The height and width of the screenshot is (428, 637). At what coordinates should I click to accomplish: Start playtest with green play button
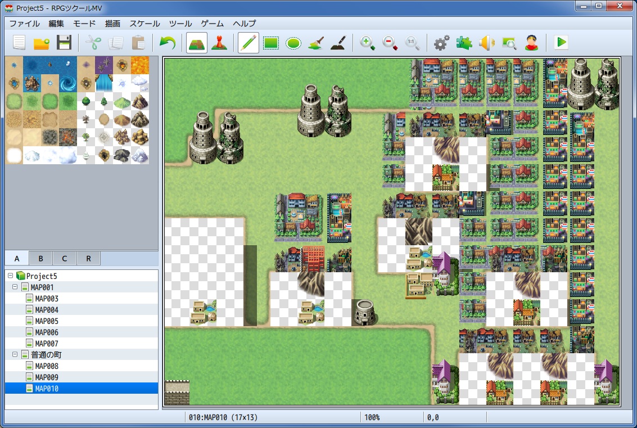[x=561, y=42]
